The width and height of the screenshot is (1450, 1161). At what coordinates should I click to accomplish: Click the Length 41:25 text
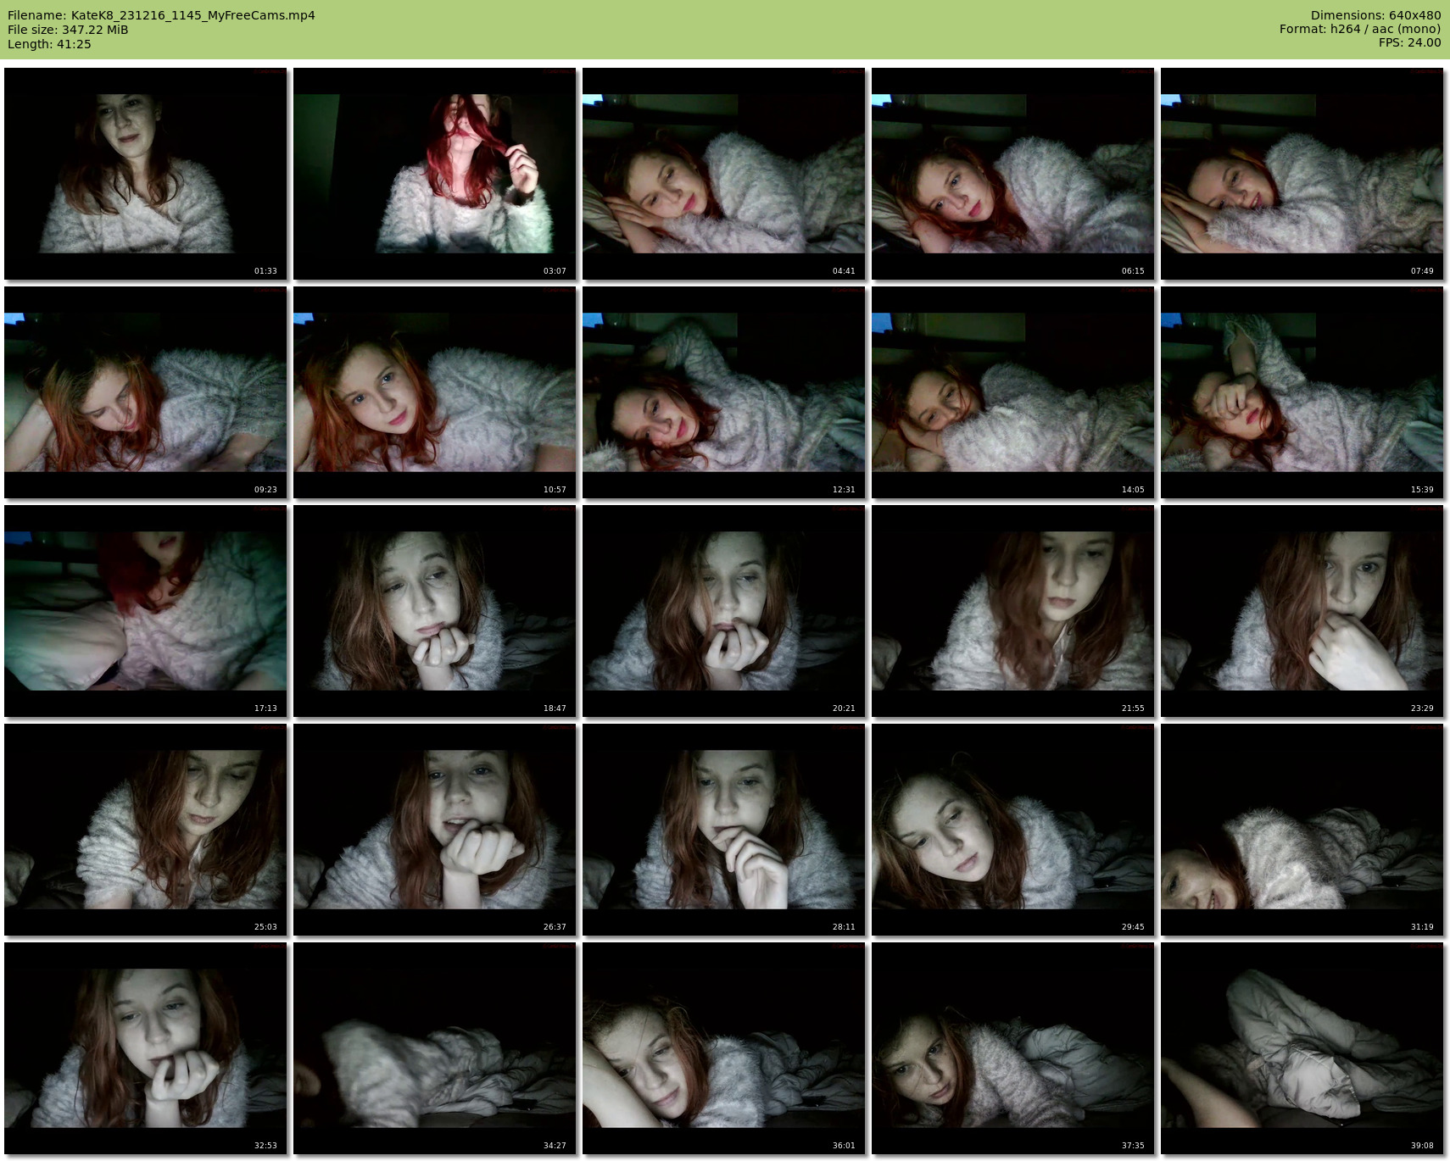tap(49, 44)
